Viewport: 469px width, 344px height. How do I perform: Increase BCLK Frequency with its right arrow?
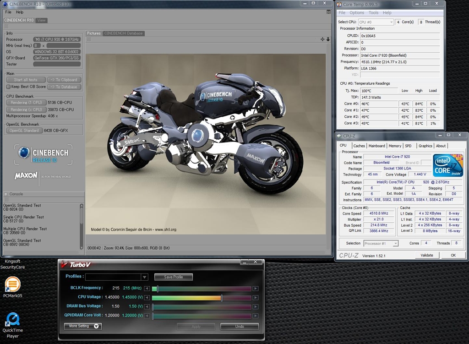(x=255, y=289)
